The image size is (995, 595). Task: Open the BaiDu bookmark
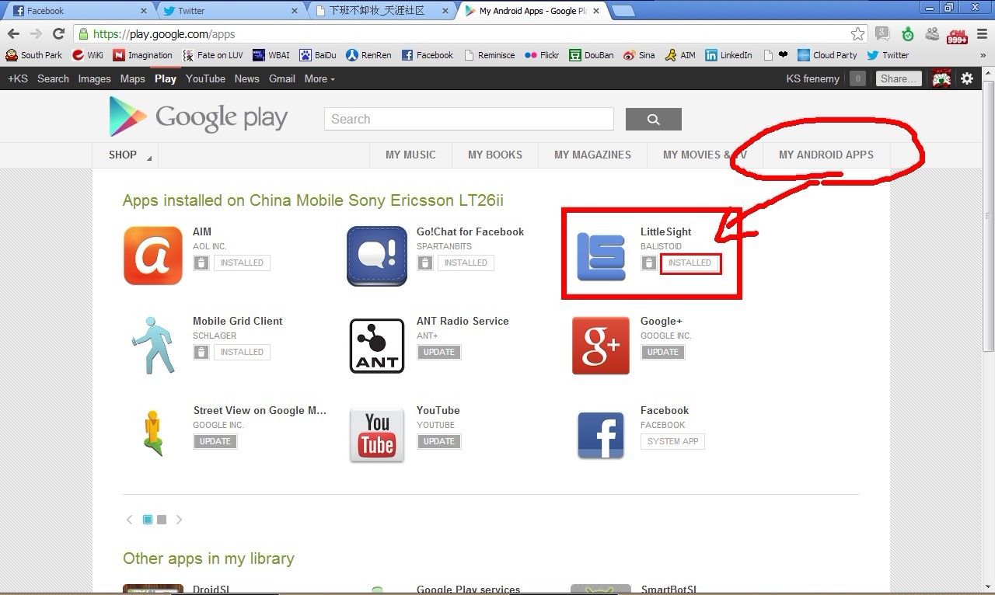point(318,55)
